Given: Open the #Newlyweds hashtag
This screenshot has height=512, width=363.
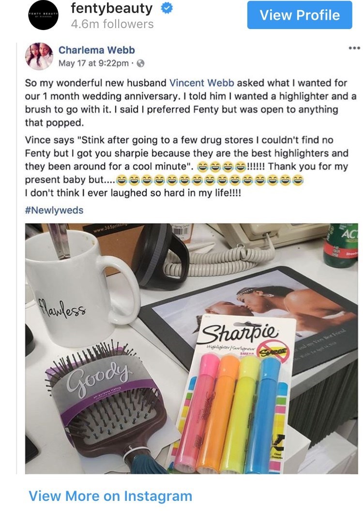Looking at the screenshot, I should coord(54,210).
